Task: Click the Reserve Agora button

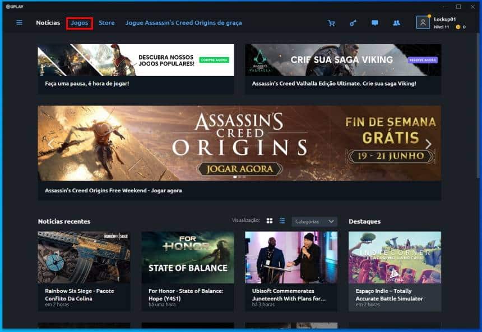Action: pyautogui.click(x=423, y=60)
